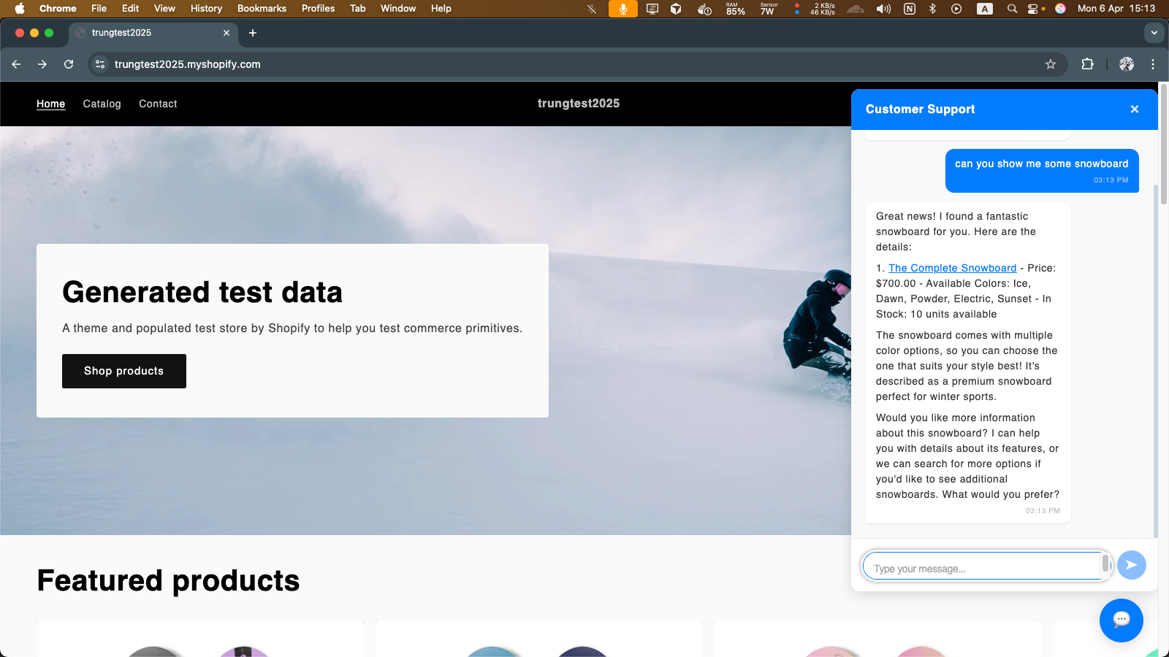Open the volume control in menu bar
Image resolution: width=1169 pixels, height=657 pixels.
coord(883,9)
